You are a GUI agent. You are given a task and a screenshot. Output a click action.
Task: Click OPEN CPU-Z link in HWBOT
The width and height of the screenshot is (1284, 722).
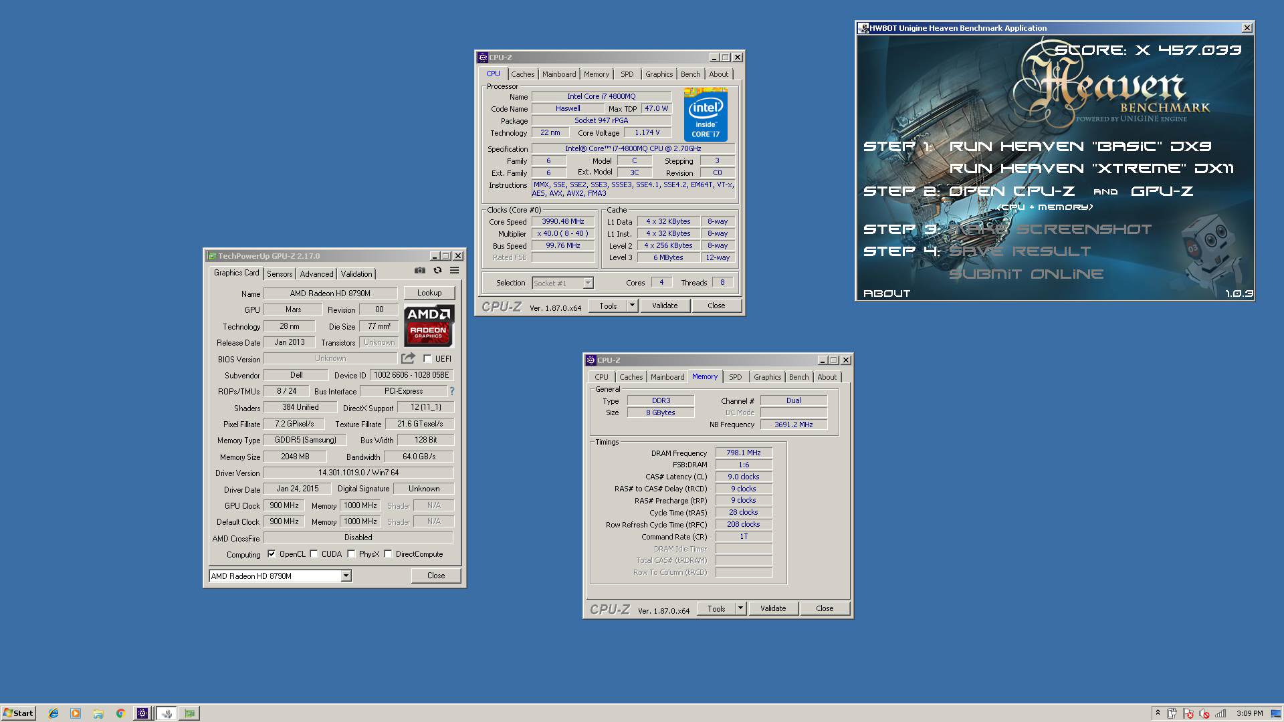(x=1012, y=191)
